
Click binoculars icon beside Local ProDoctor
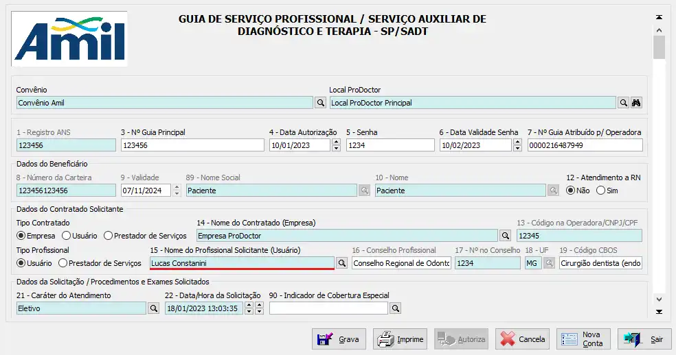[x=636, y=103]
